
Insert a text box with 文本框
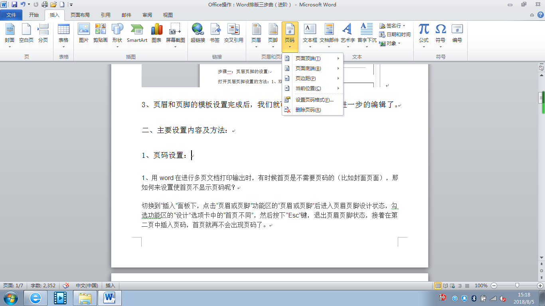point(310,36)
